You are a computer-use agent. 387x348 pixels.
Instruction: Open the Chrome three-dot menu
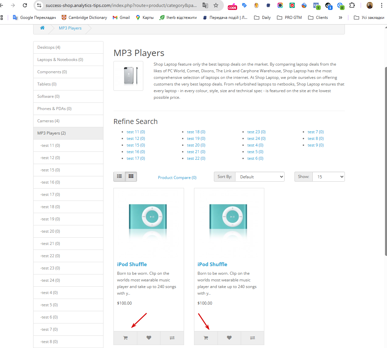click(x=382, y=5)
